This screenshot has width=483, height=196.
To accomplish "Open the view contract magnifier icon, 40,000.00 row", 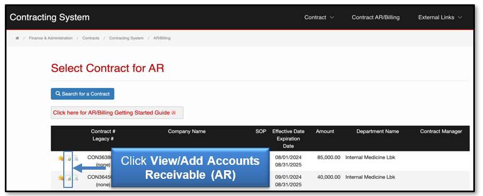I will 76,178.
